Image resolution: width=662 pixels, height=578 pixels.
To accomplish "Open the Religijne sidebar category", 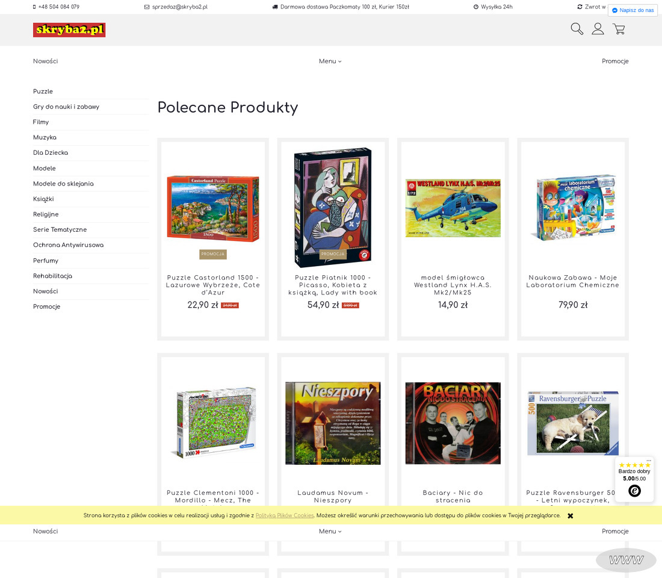I will pos(46,214).
